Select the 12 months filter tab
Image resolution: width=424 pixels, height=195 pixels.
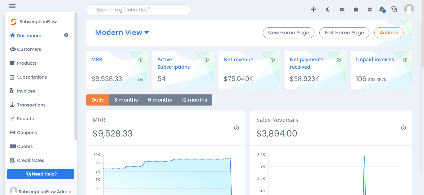click(x=195, y=100)
